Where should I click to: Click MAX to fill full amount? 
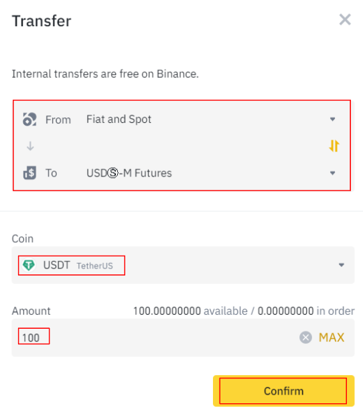coord(332,337)
